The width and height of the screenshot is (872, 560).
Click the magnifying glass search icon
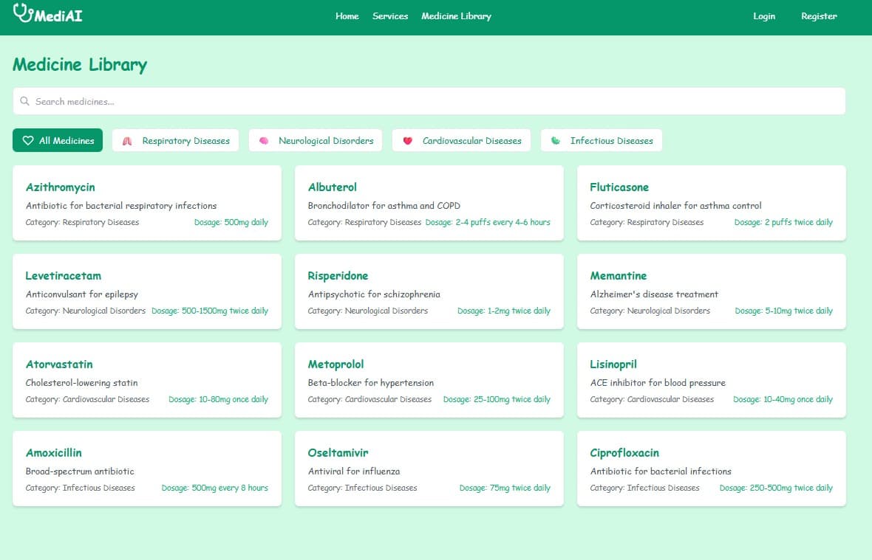(x=26, y=100)
